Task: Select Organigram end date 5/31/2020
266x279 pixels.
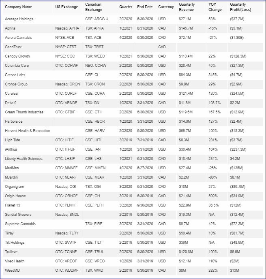Action: tap(145, 187)
